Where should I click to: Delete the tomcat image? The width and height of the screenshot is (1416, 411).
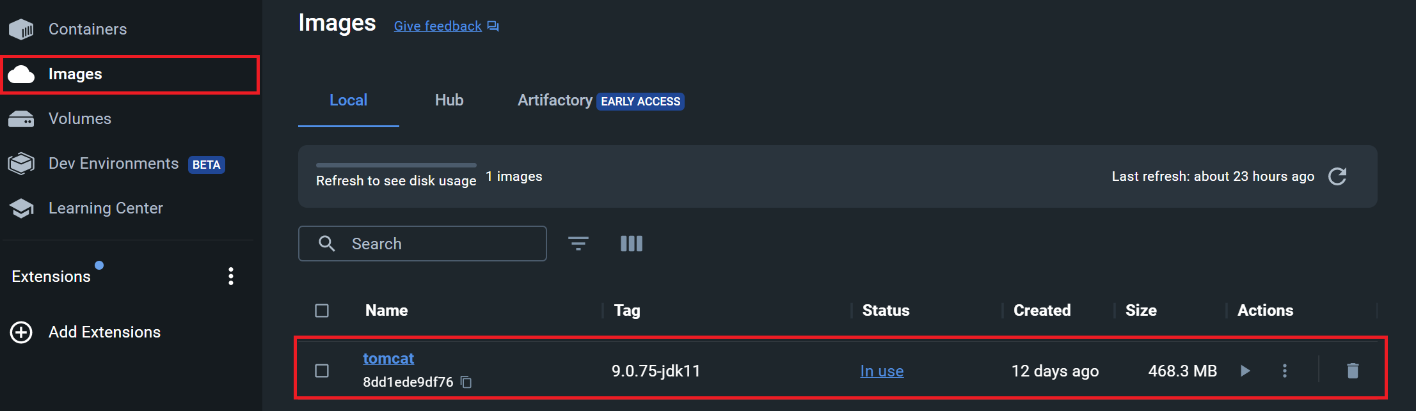(x=1353, y=371)
